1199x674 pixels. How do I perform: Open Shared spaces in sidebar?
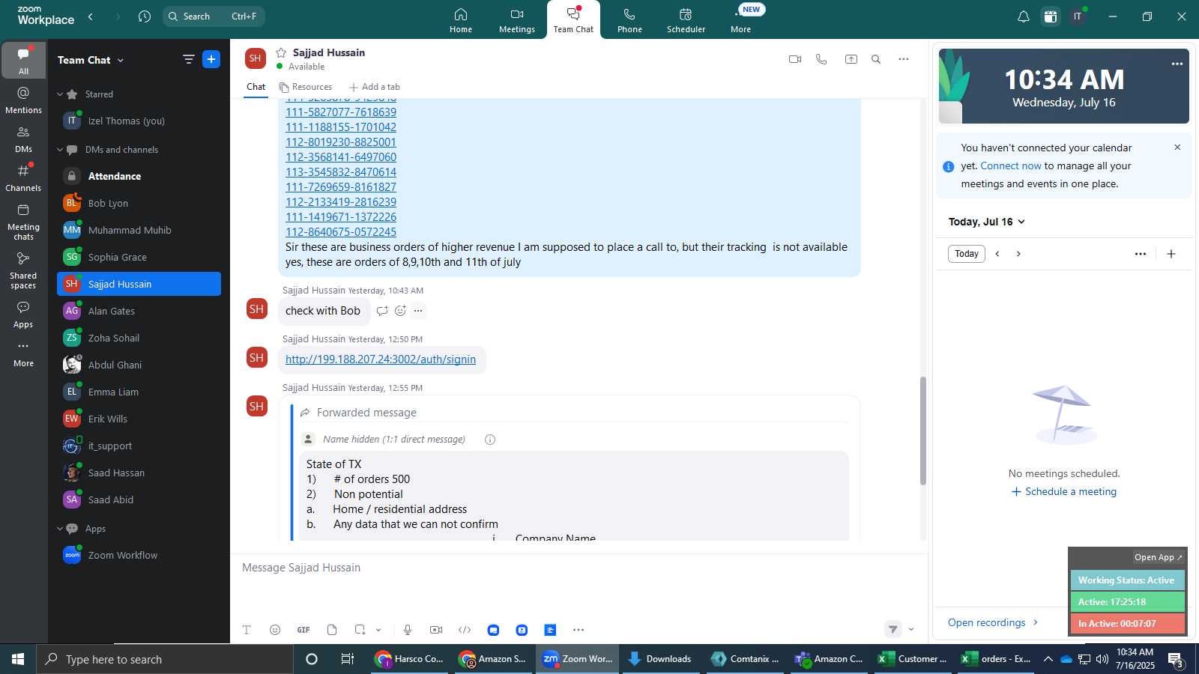click(x=23, y=270)
